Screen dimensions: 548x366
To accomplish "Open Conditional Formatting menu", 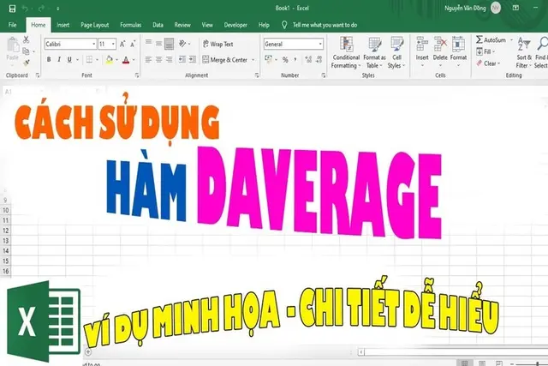I will click(346, 52).
